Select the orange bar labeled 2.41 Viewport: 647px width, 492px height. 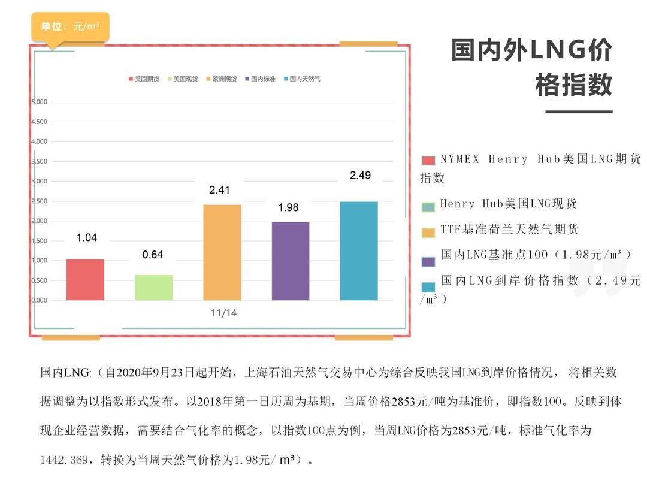(x=222, y=252)
